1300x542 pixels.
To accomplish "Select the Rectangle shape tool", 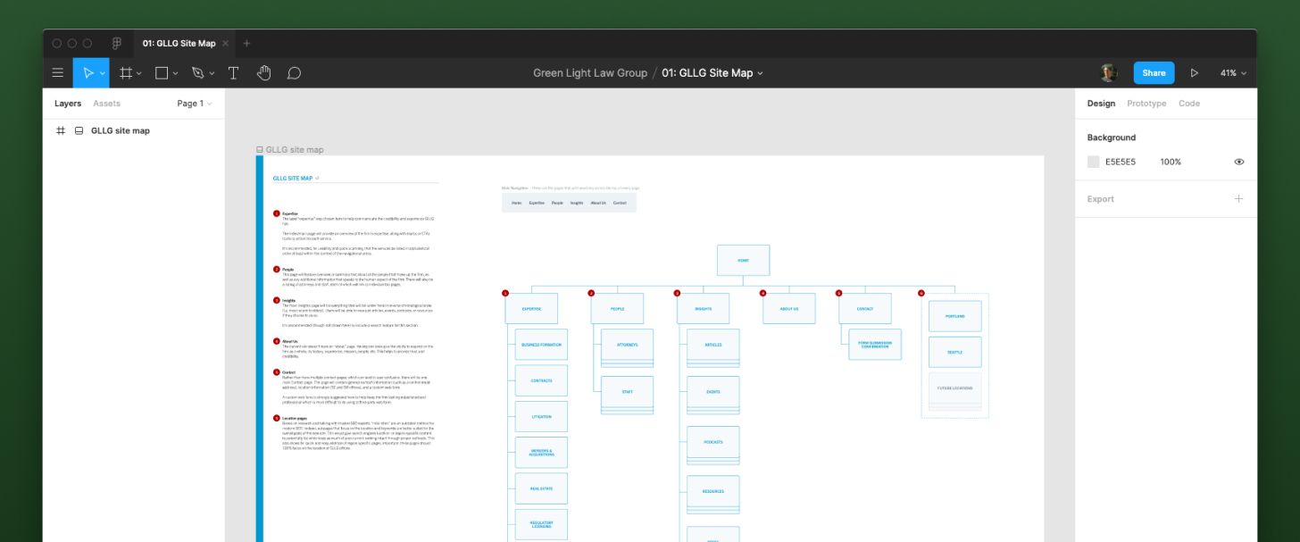I will [x=162, y=73].
